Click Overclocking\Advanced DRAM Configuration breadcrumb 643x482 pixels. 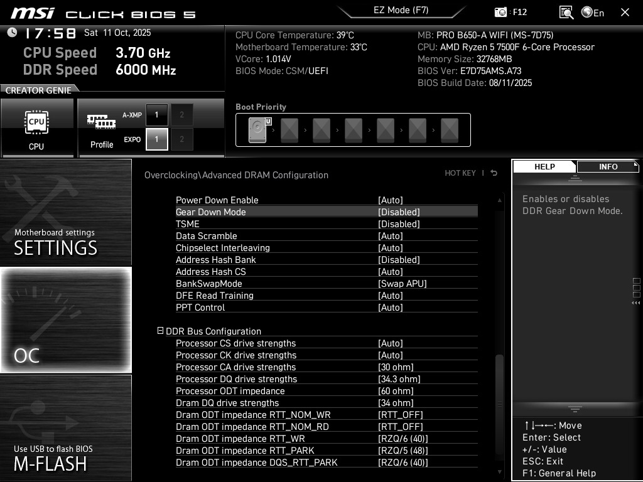click(x=236, y=175)
